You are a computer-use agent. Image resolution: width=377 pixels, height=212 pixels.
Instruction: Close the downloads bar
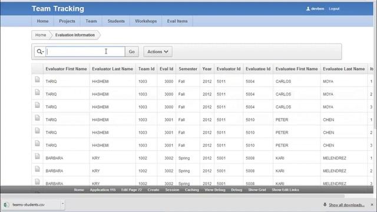click(x=372, y=205)
